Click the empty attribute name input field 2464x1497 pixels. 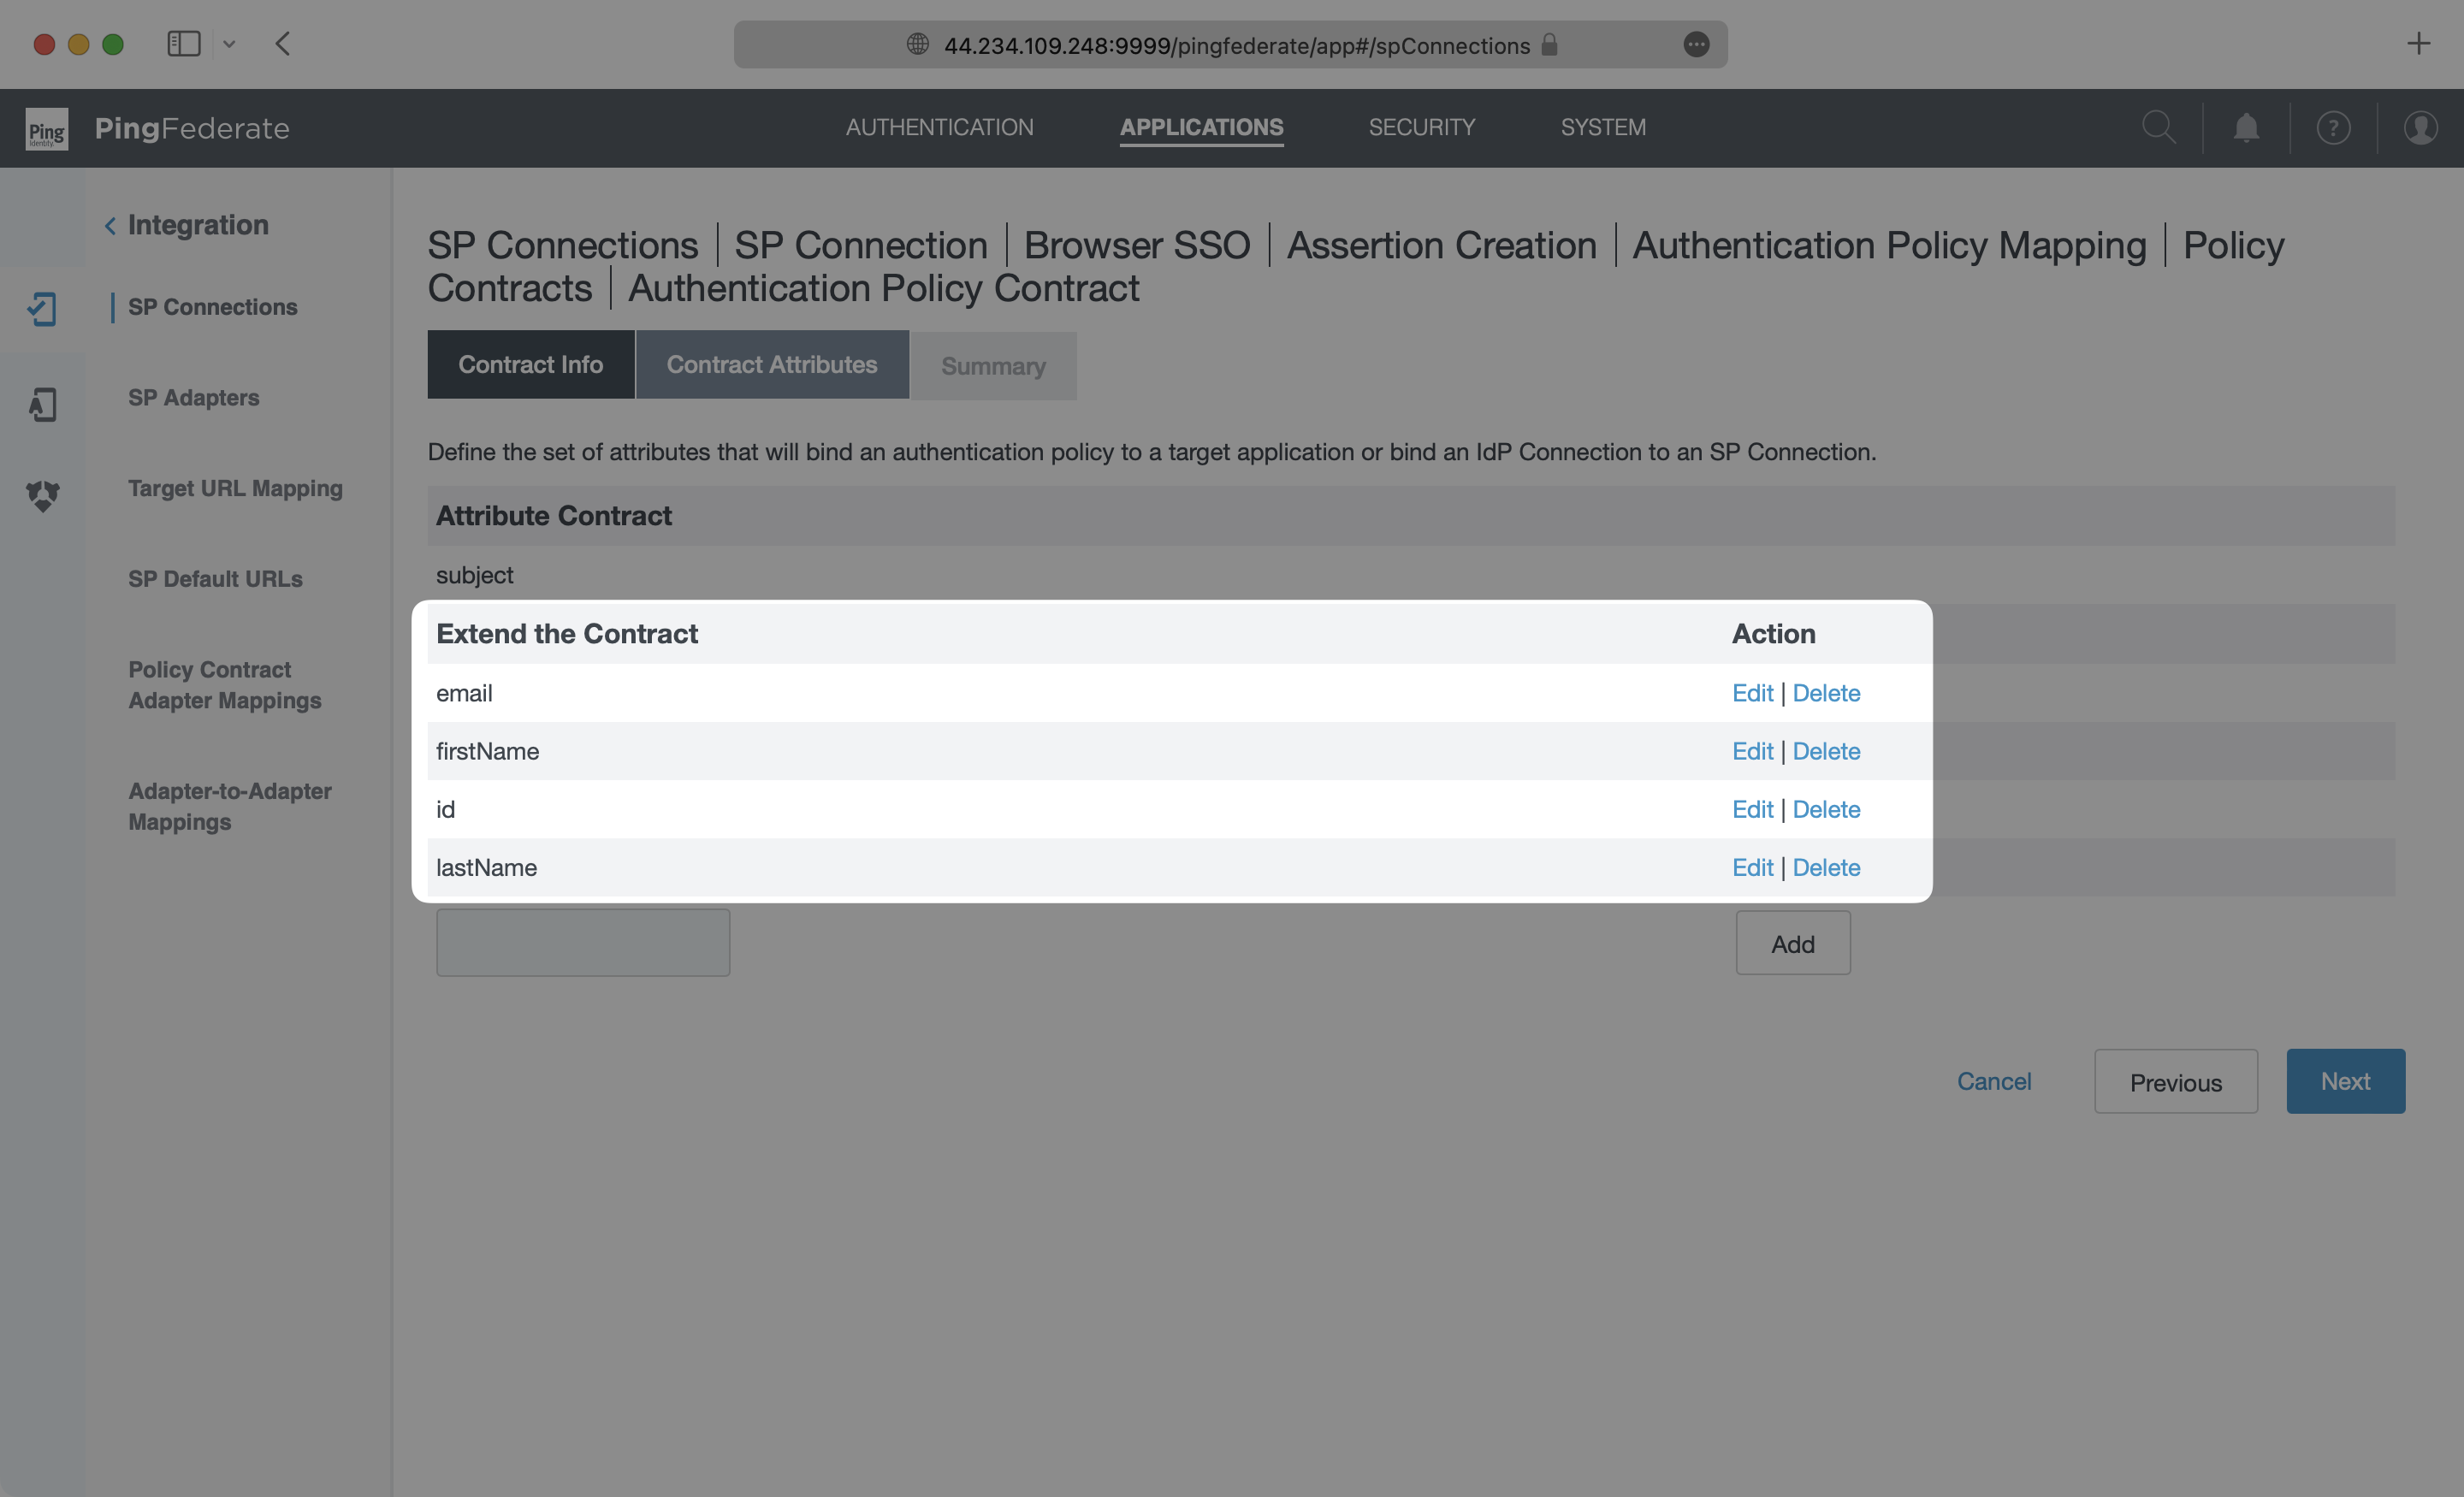tap(583, 941)
